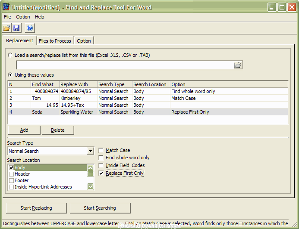Click the 'Search Type' column header
299x229 pixels.
point(115,84)
